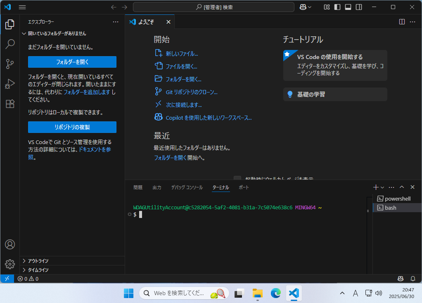This screenshot has width=422, height=303.
Task: Open the Manage gear icon
Action: tap(9, 264)
